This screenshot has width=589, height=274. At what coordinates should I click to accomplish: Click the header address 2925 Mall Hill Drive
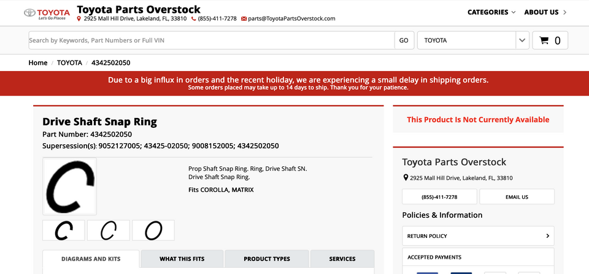[135, 19]
